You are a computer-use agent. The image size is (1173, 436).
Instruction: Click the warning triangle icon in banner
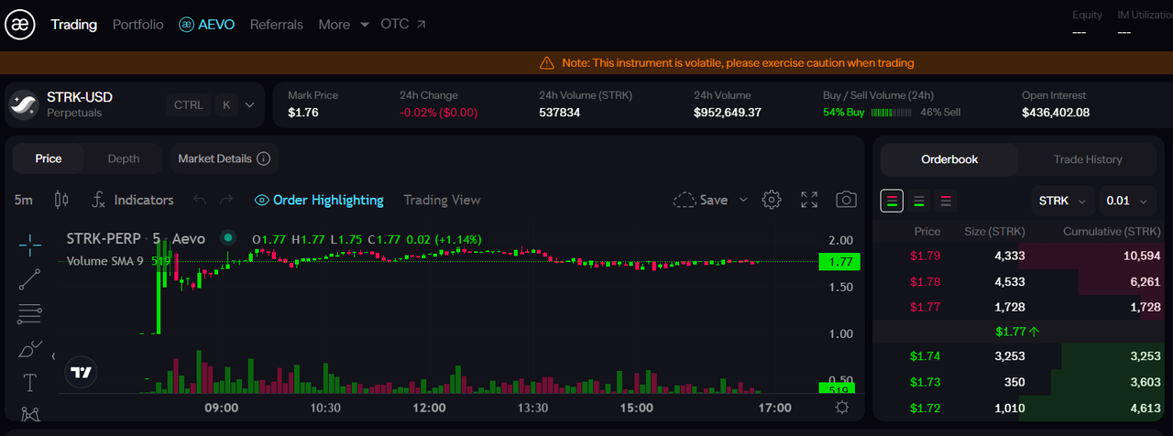click(547, 63)
